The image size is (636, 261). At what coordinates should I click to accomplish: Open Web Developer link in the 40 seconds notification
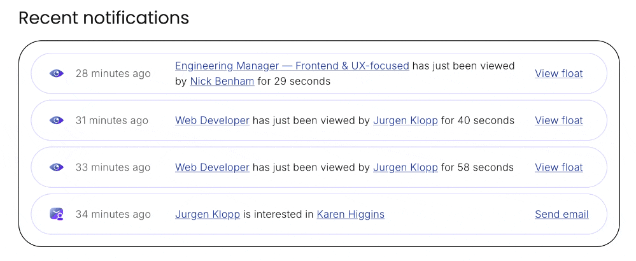tap(212, 120)
